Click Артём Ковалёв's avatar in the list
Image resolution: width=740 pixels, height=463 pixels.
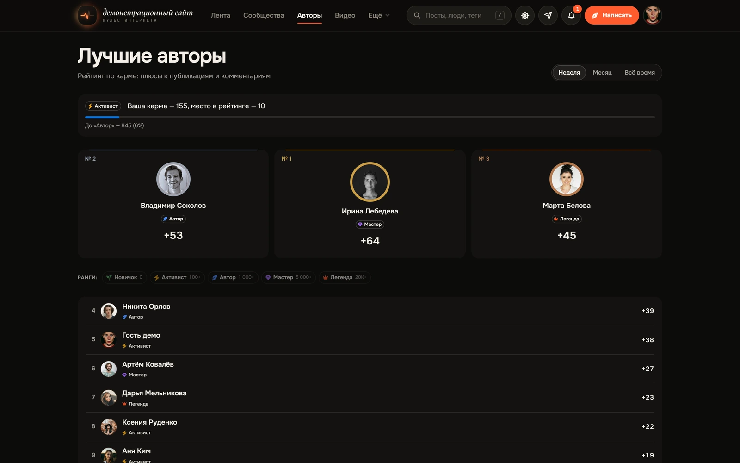click(x=109, y=369)
